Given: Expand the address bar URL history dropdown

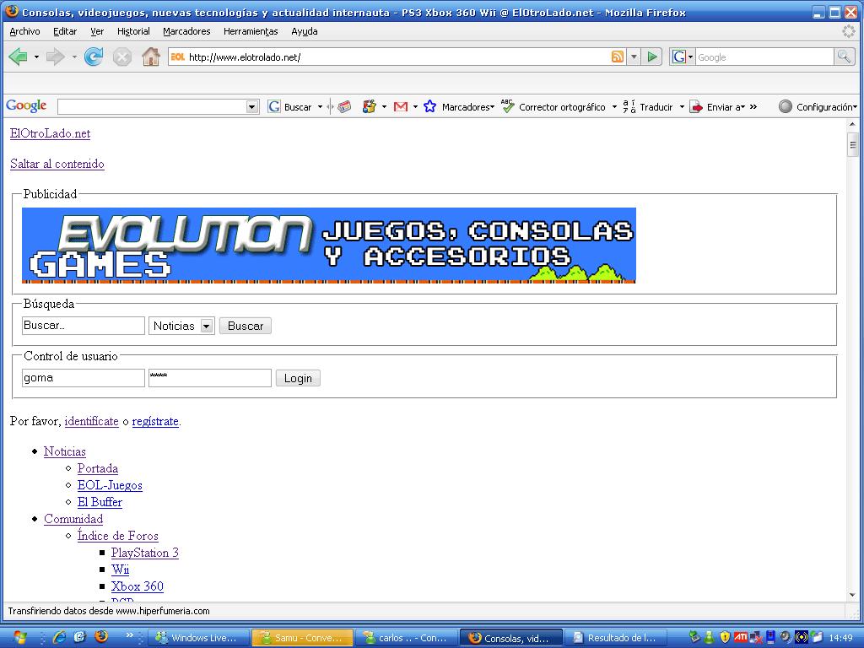Looking at the screenshot, I should [x=634, y=57].
